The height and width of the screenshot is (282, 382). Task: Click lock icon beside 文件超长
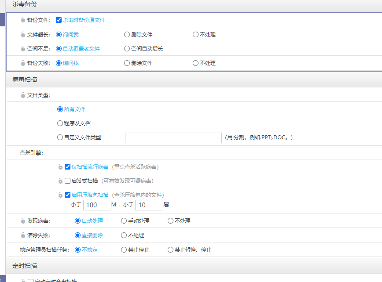pyautogui.click(x=23, y=35)
